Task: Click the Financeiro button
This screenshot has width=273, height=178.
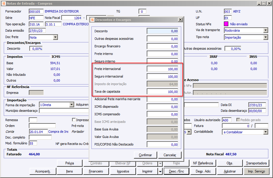Action: tap(96, 171)
